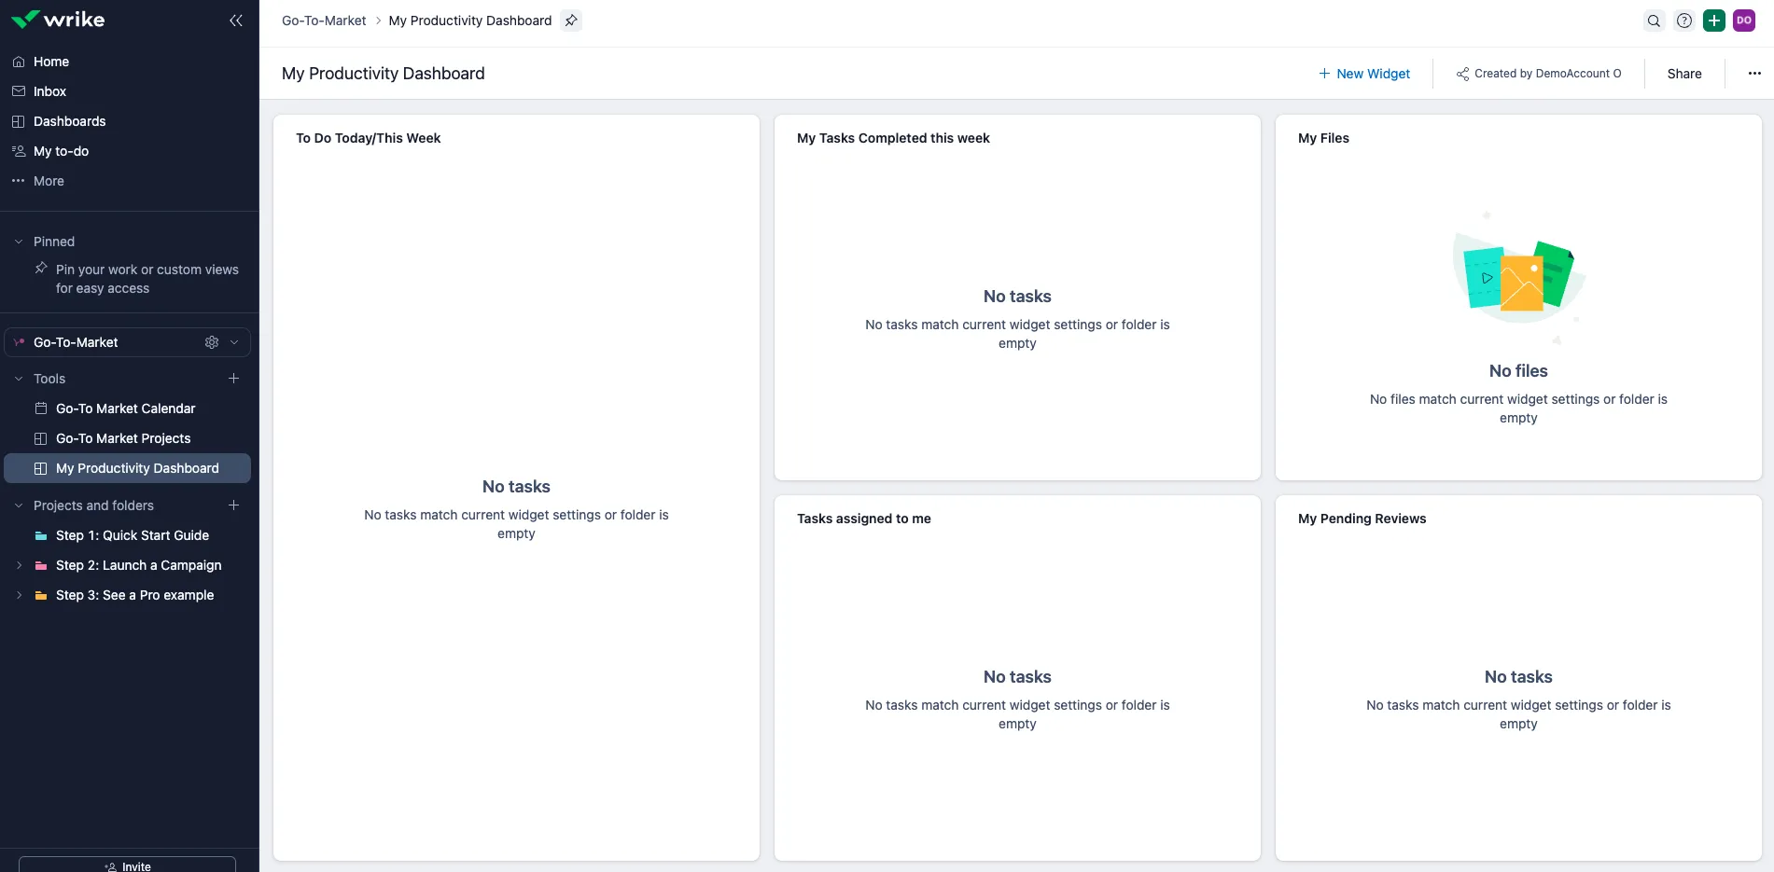1774x872 pixels.
Task: Click the Home house icon
Action: coord(19,62)
